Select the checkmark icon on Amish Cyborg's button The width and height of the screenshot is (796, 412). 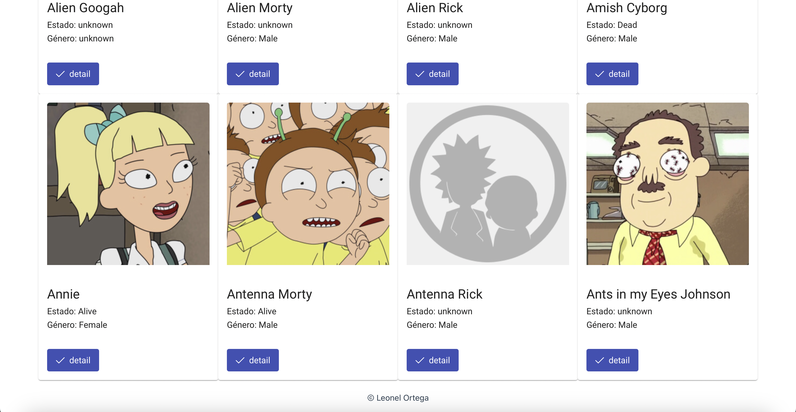pyautogui.click(x=599, y=74)
